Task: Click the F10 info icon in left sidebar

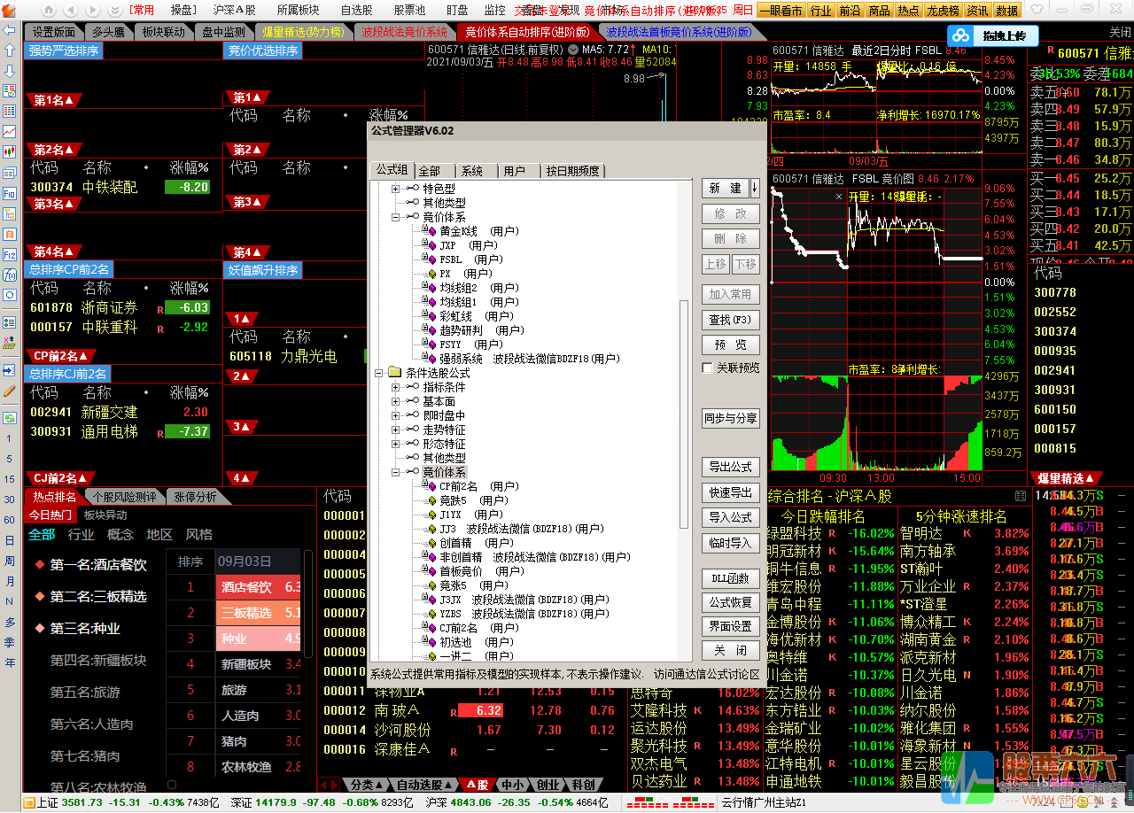Action: click(x=10, y=193)
